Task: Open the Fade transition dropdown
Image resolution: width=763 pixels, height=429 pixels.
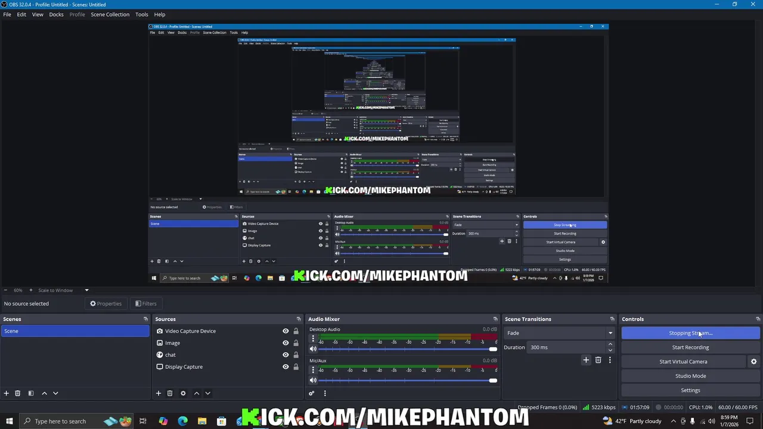Action: 559,333
